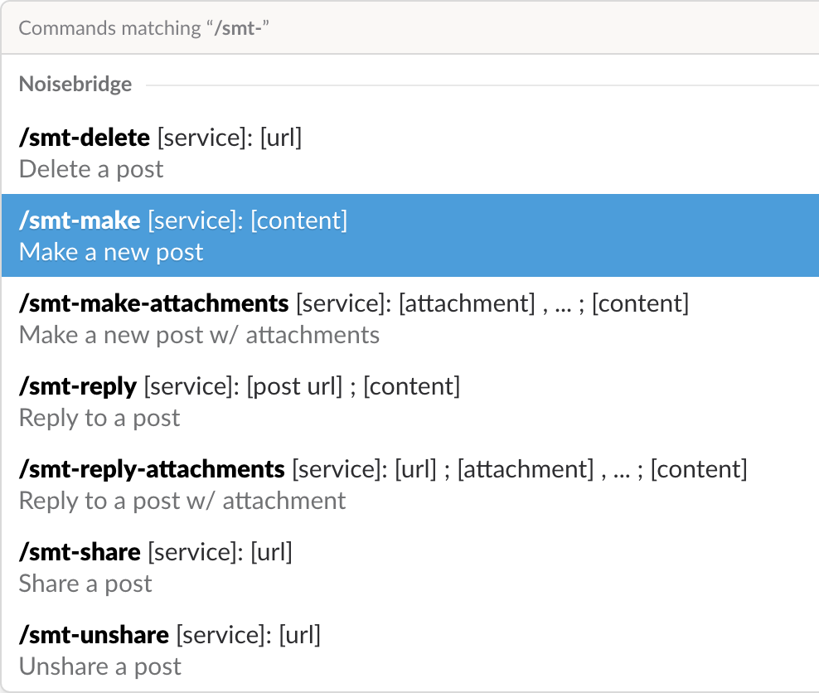Click "Reply to a post w/ attachment" text
819x693 pixels.
(182, 501)
